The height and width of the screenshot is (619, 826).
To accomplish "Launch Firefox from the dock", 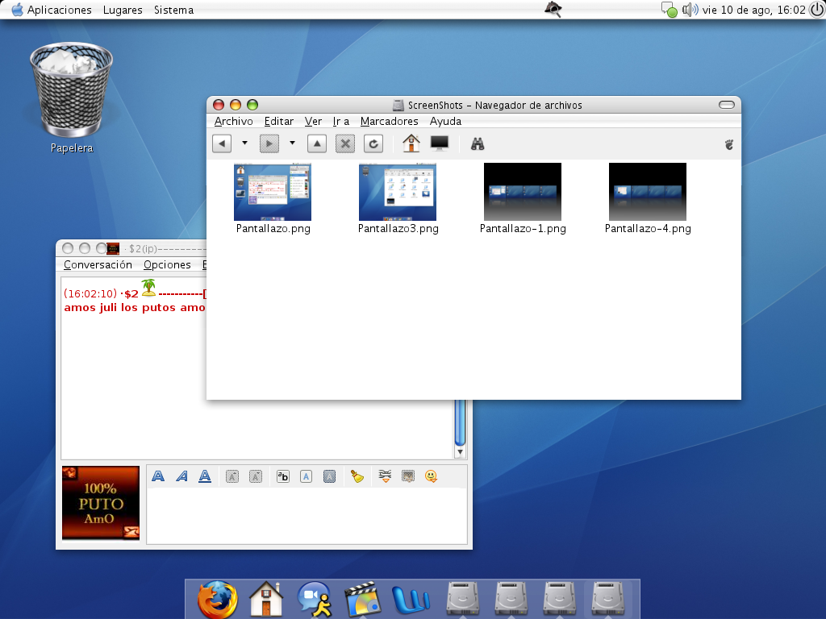I will coord(217,599).
